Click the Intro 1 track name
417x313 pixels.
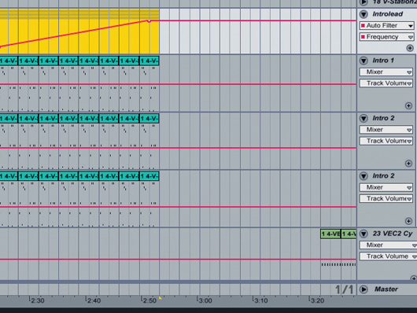coord(383,61)
